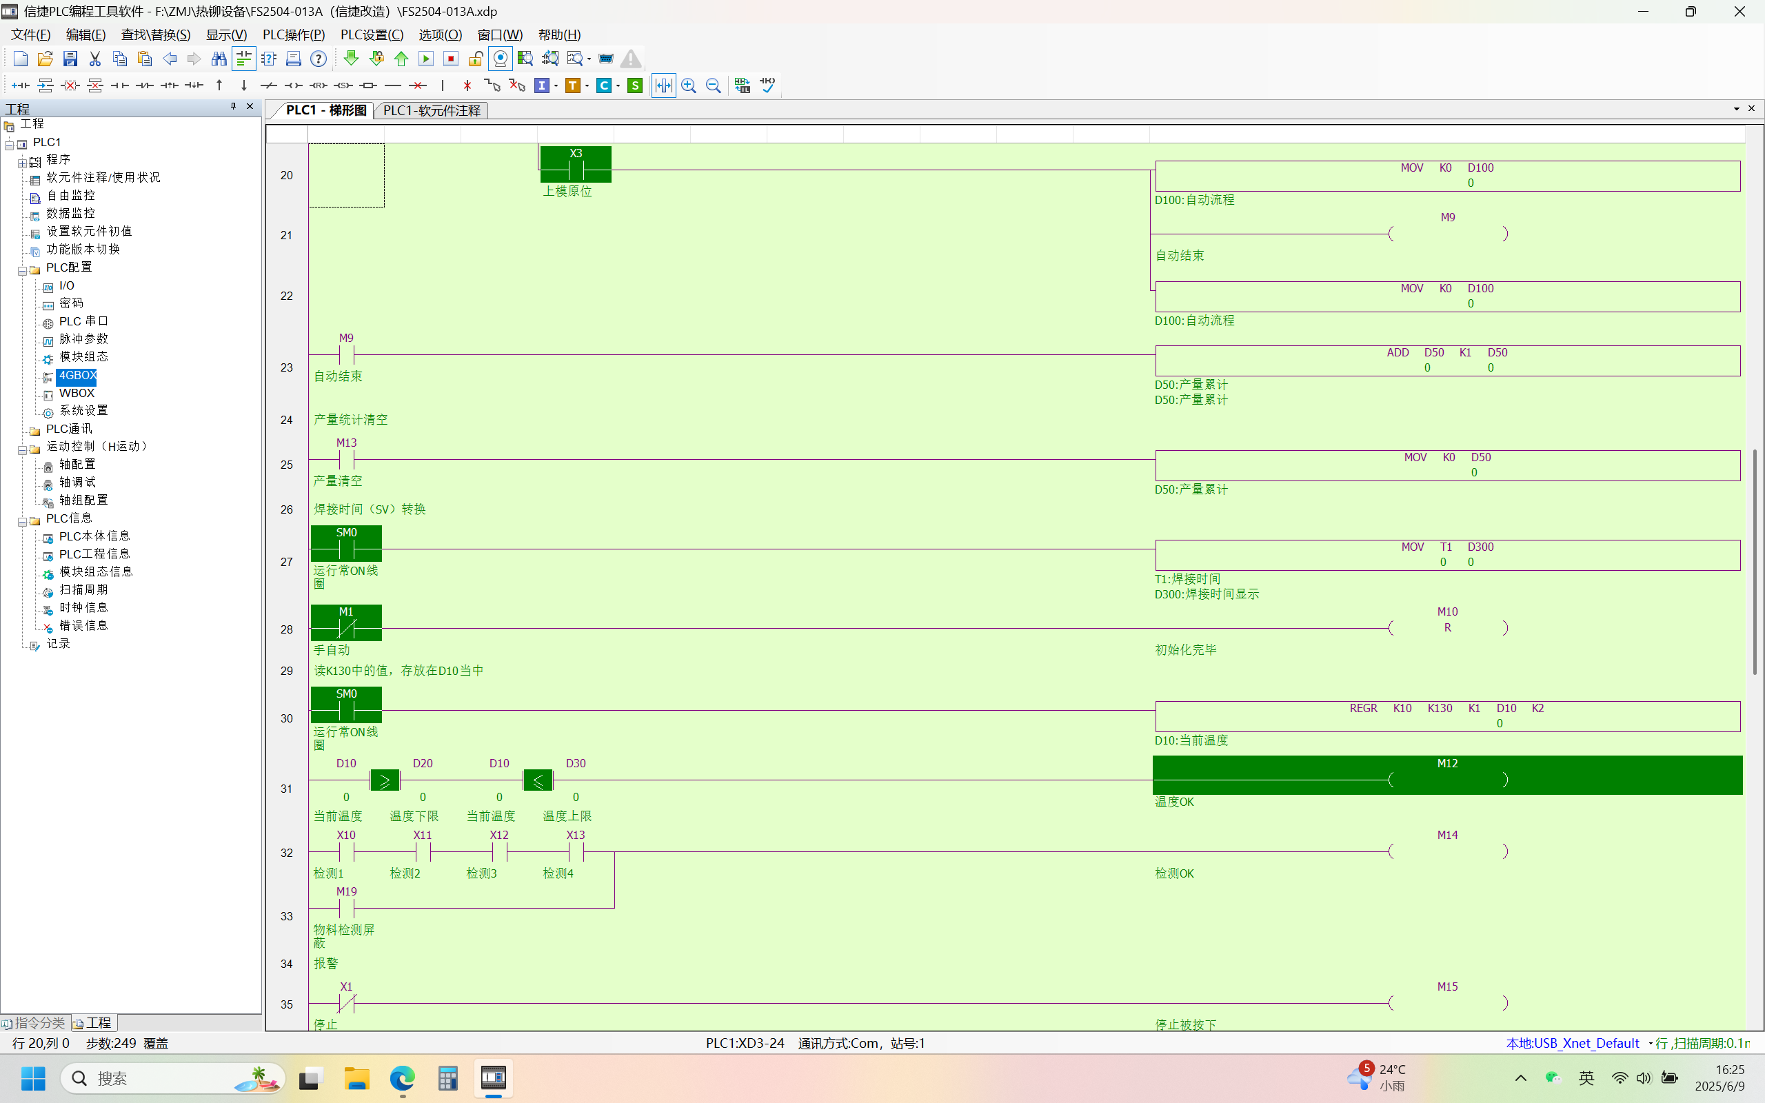
Task: Open the purple I block dropdown arrow
Action: pyautogui.click(x=556, y=85)
